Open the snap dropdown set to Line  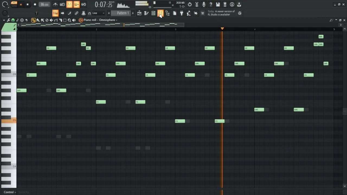98,13
